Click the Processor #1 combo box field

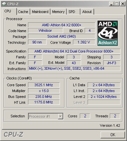tap(46, 116)
